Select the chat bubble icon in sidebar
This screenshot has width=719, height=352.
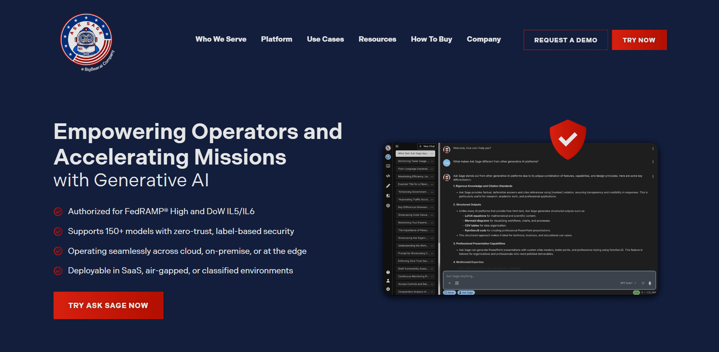click(x=388, y=157)
